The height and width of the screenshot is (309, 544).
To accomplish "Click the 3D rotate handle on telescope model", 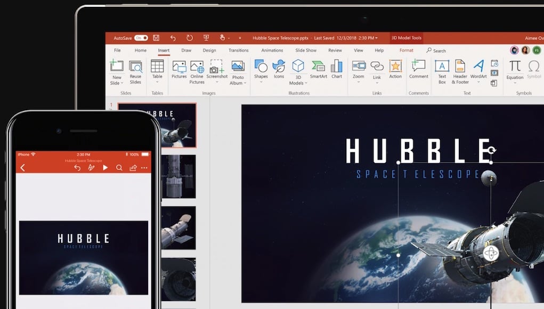I will coord(491,254).
